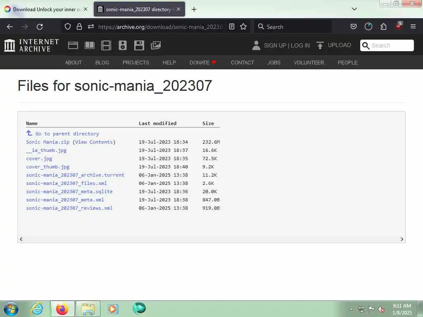Open the Audio speaker icon
423x317 pixels.
(x=122, y=45)
